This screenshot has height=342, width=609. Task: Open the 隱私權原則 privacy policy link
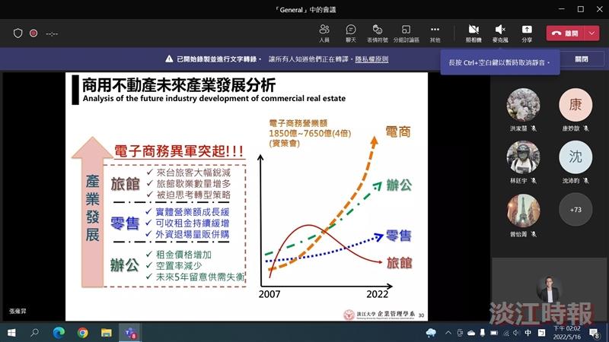pyautogui.click(x=371, y=59)
